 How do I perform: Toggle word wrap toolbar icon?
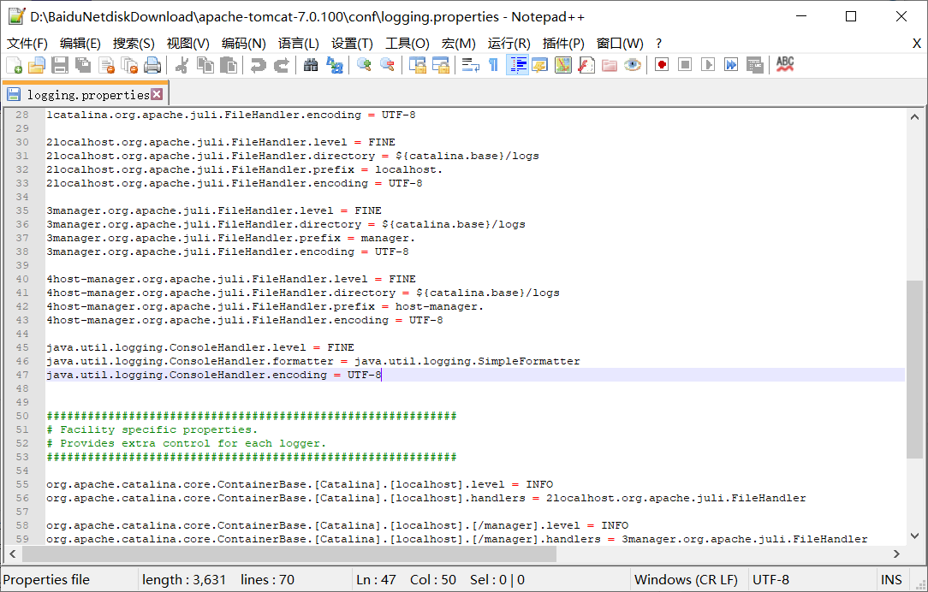(471, 65)
